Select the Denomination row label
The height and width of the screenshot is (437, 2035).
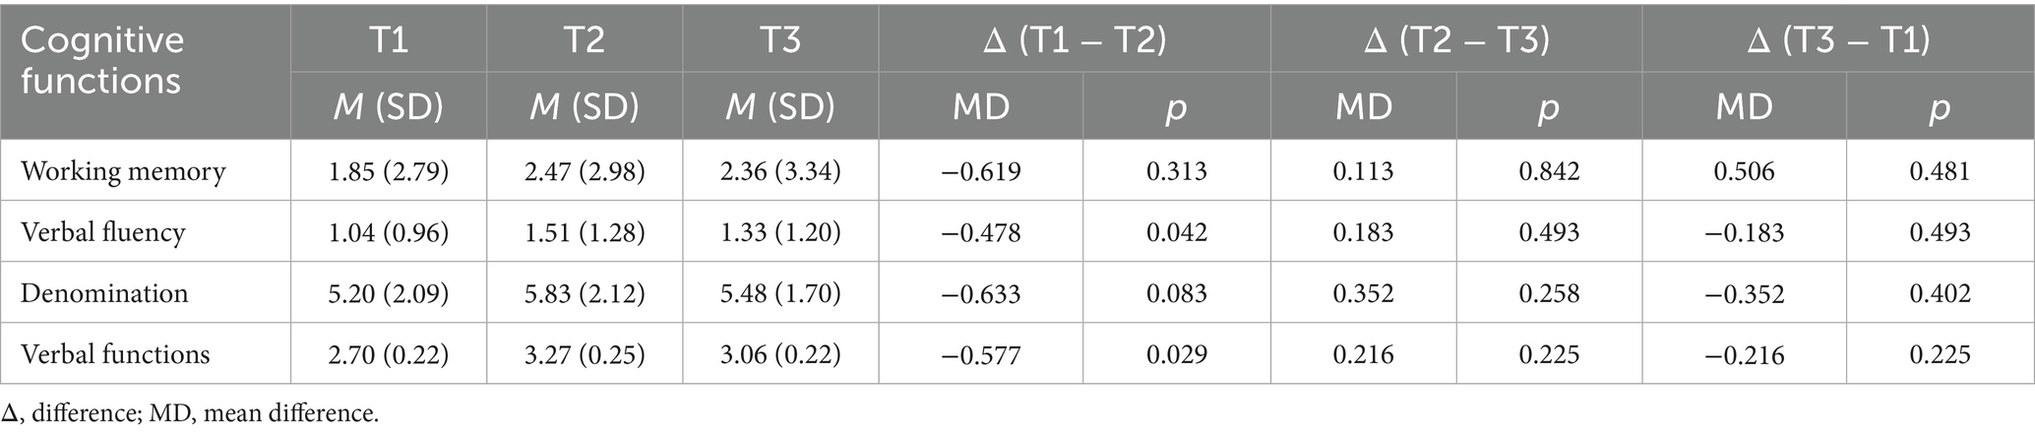(x=104, y=293)
